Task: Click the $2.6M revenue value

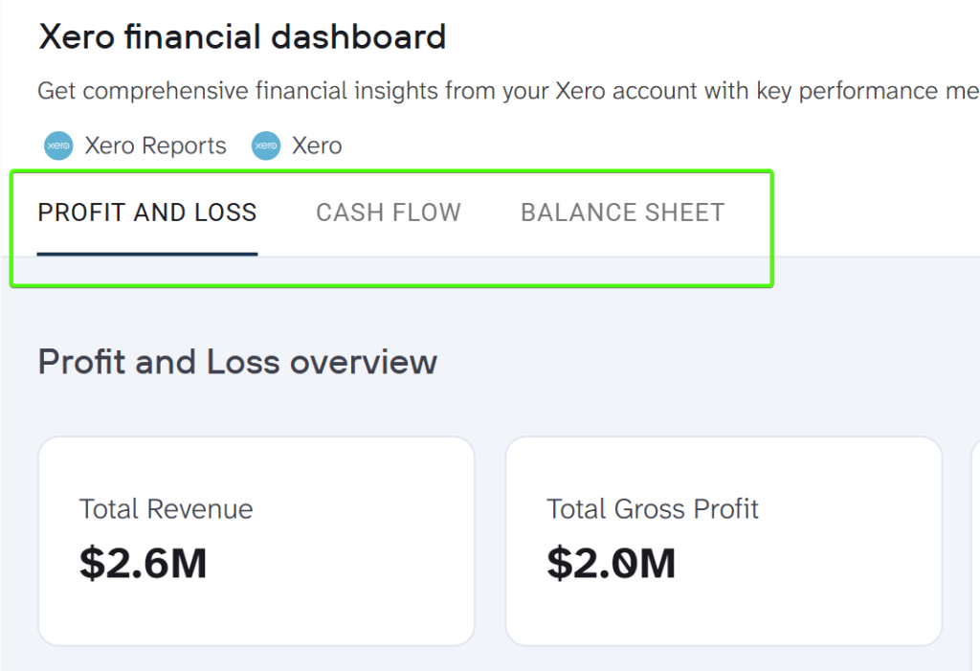Action: pyautogui.click(x=144, y=563)
